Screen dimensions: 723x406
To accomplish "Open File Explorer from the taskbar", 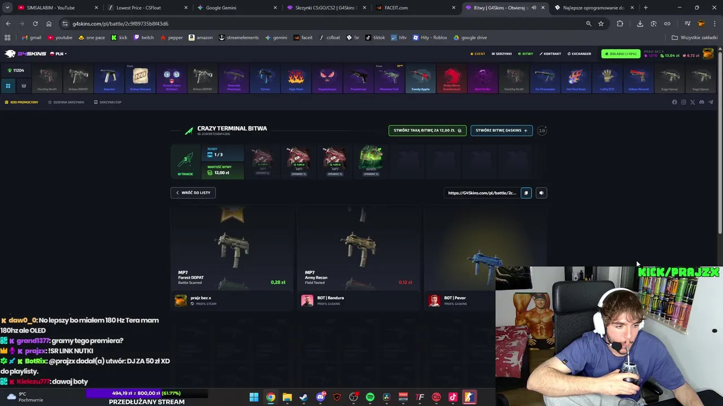I will pos(287,397).
